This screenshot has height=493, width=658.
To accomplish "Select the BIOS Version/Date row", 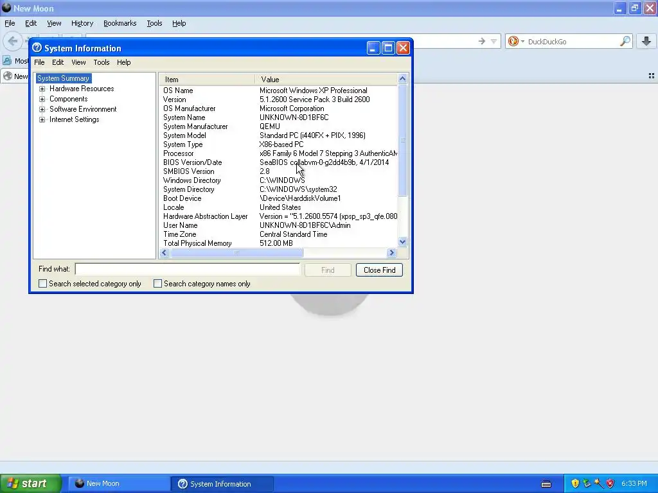I will point(278,162).
